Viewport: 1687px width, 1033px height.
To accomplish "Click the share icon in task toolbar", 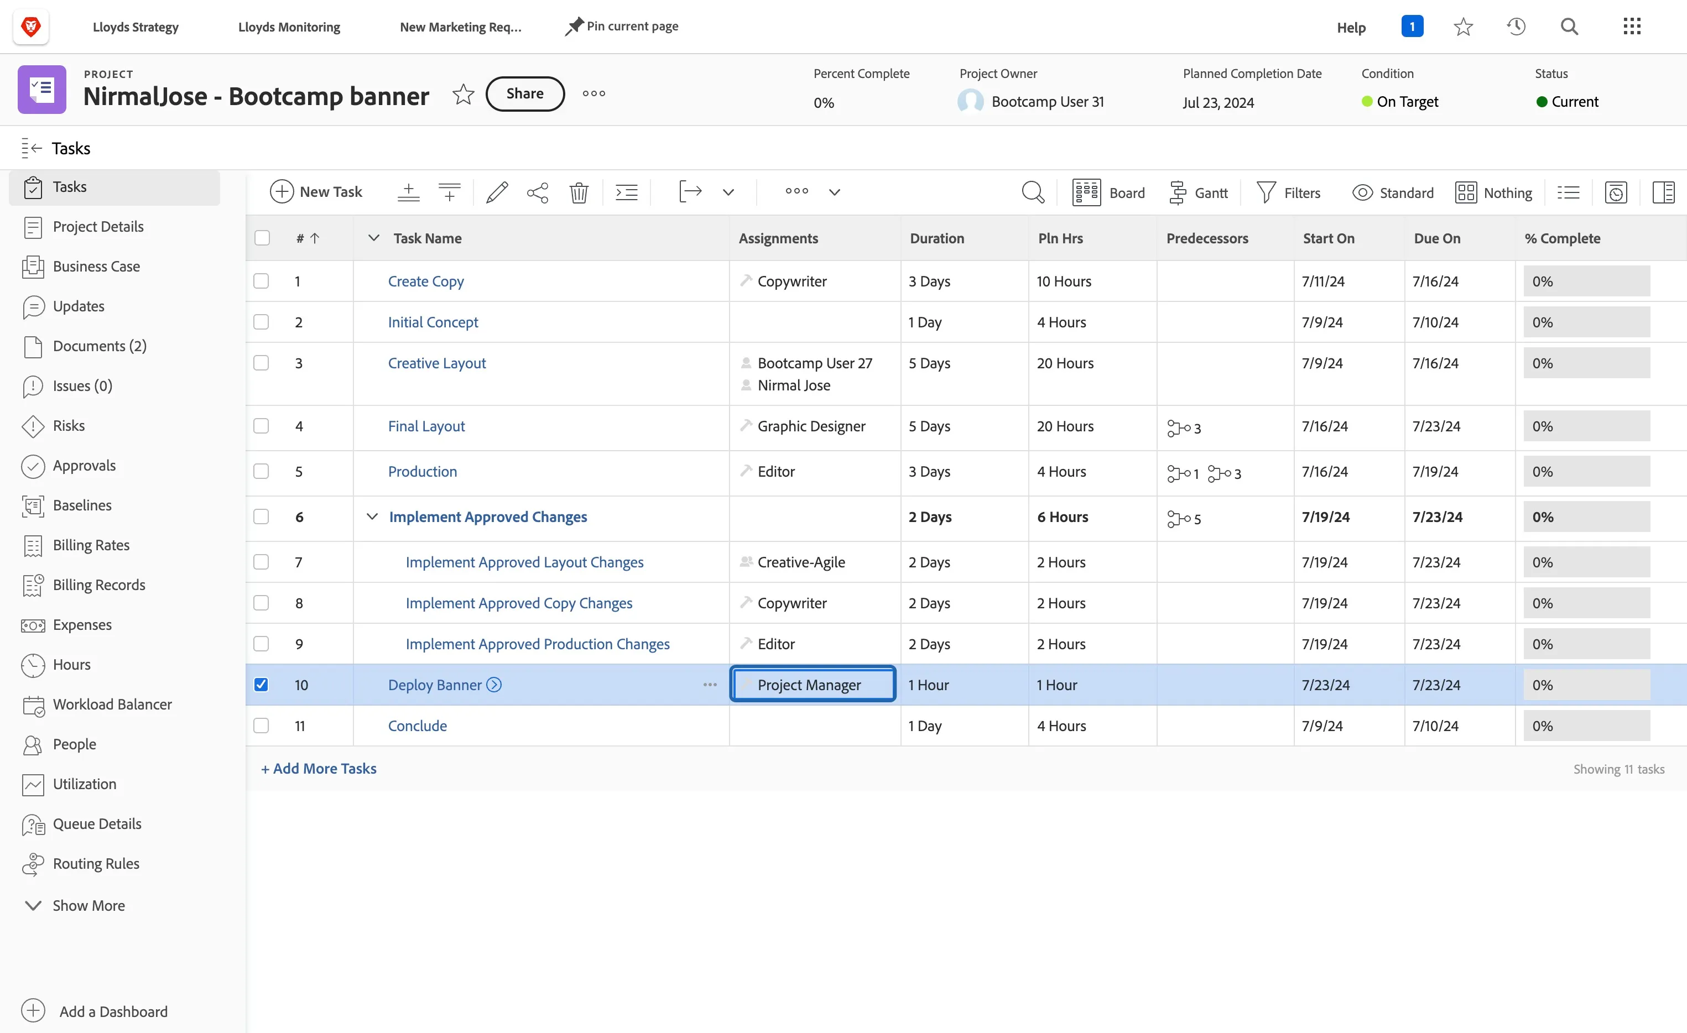I will click(x=538, y=192).
